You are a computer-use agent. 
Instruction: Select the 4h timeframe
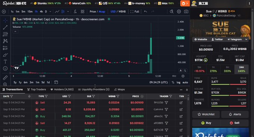pos(41,12)
